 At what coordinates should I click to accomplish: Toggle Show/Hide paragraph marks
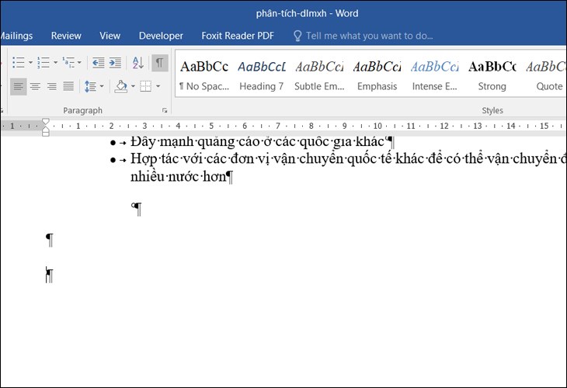tap(159, 63)
